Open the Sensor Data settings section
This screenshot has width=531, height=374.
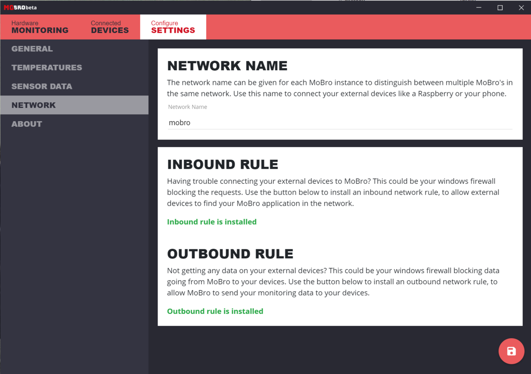(74, 86)
